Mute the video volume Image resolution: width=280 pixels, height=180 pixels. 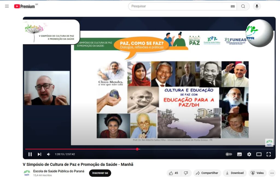click(x=49, y=154)
